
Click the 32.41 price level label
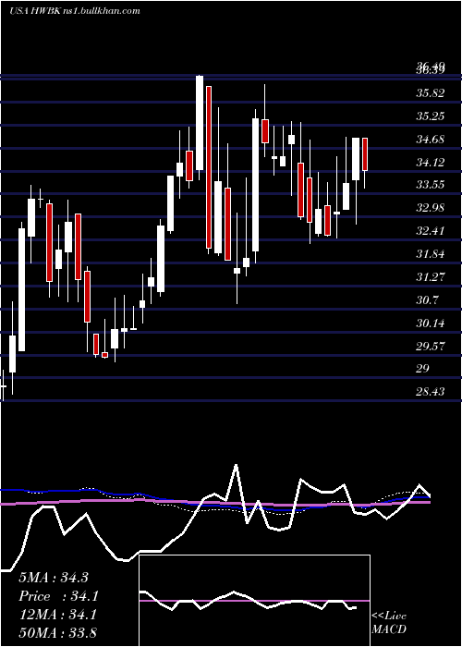[431, 231]
